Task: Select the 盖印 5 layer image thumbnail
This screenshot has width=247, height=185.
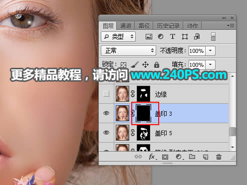Action: (x=122, y=133)
